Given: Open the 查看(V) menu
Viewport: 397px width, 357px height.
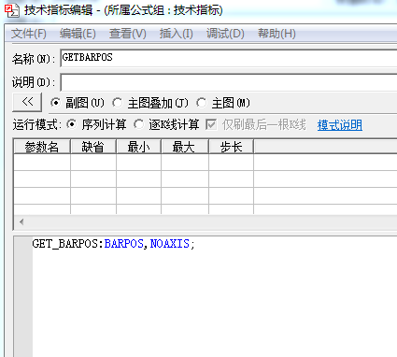Looking at the screenshot, I should (x=128, y=34).
